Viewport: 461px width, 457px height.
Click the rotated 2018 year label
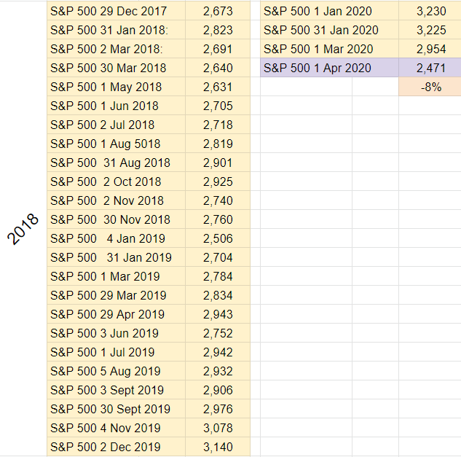(23, 229)
